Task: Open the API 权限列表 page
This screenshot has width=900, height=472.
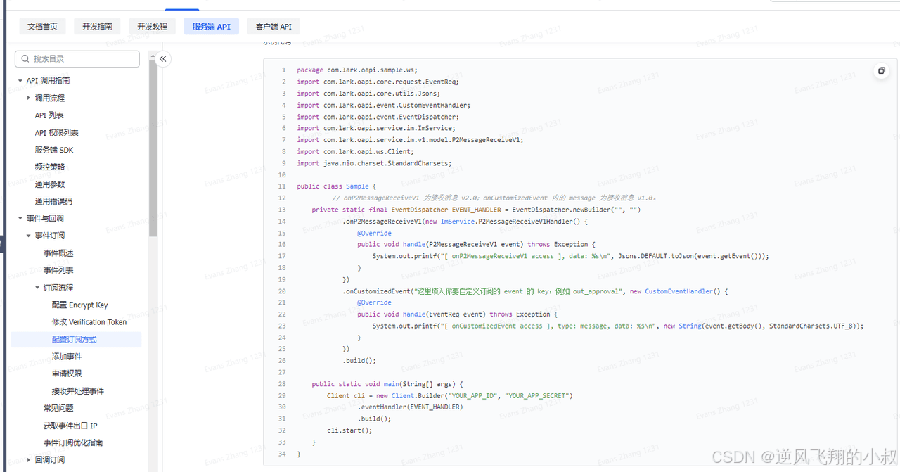Action: click(57, 133)
